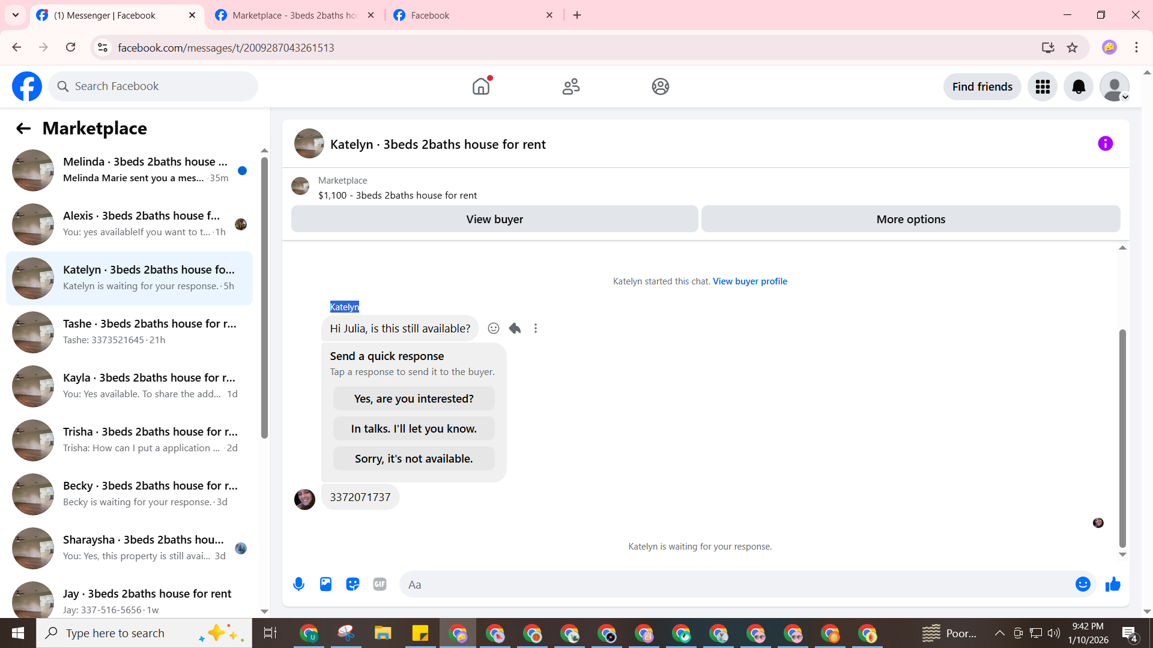Open View buyer profile link
This screenshot has width=1153, height=648.
click(749, 281)
